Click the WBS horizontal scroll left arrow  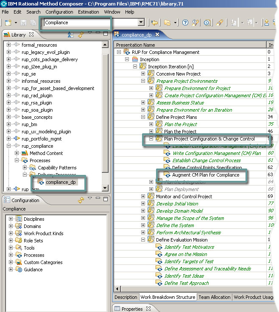pyautogui.click(x=117, y=289)
